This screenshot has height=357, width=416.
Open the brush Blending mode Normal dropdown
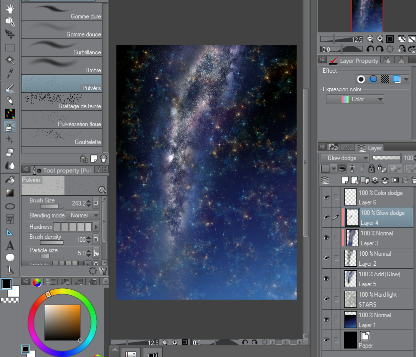point(82,215)
